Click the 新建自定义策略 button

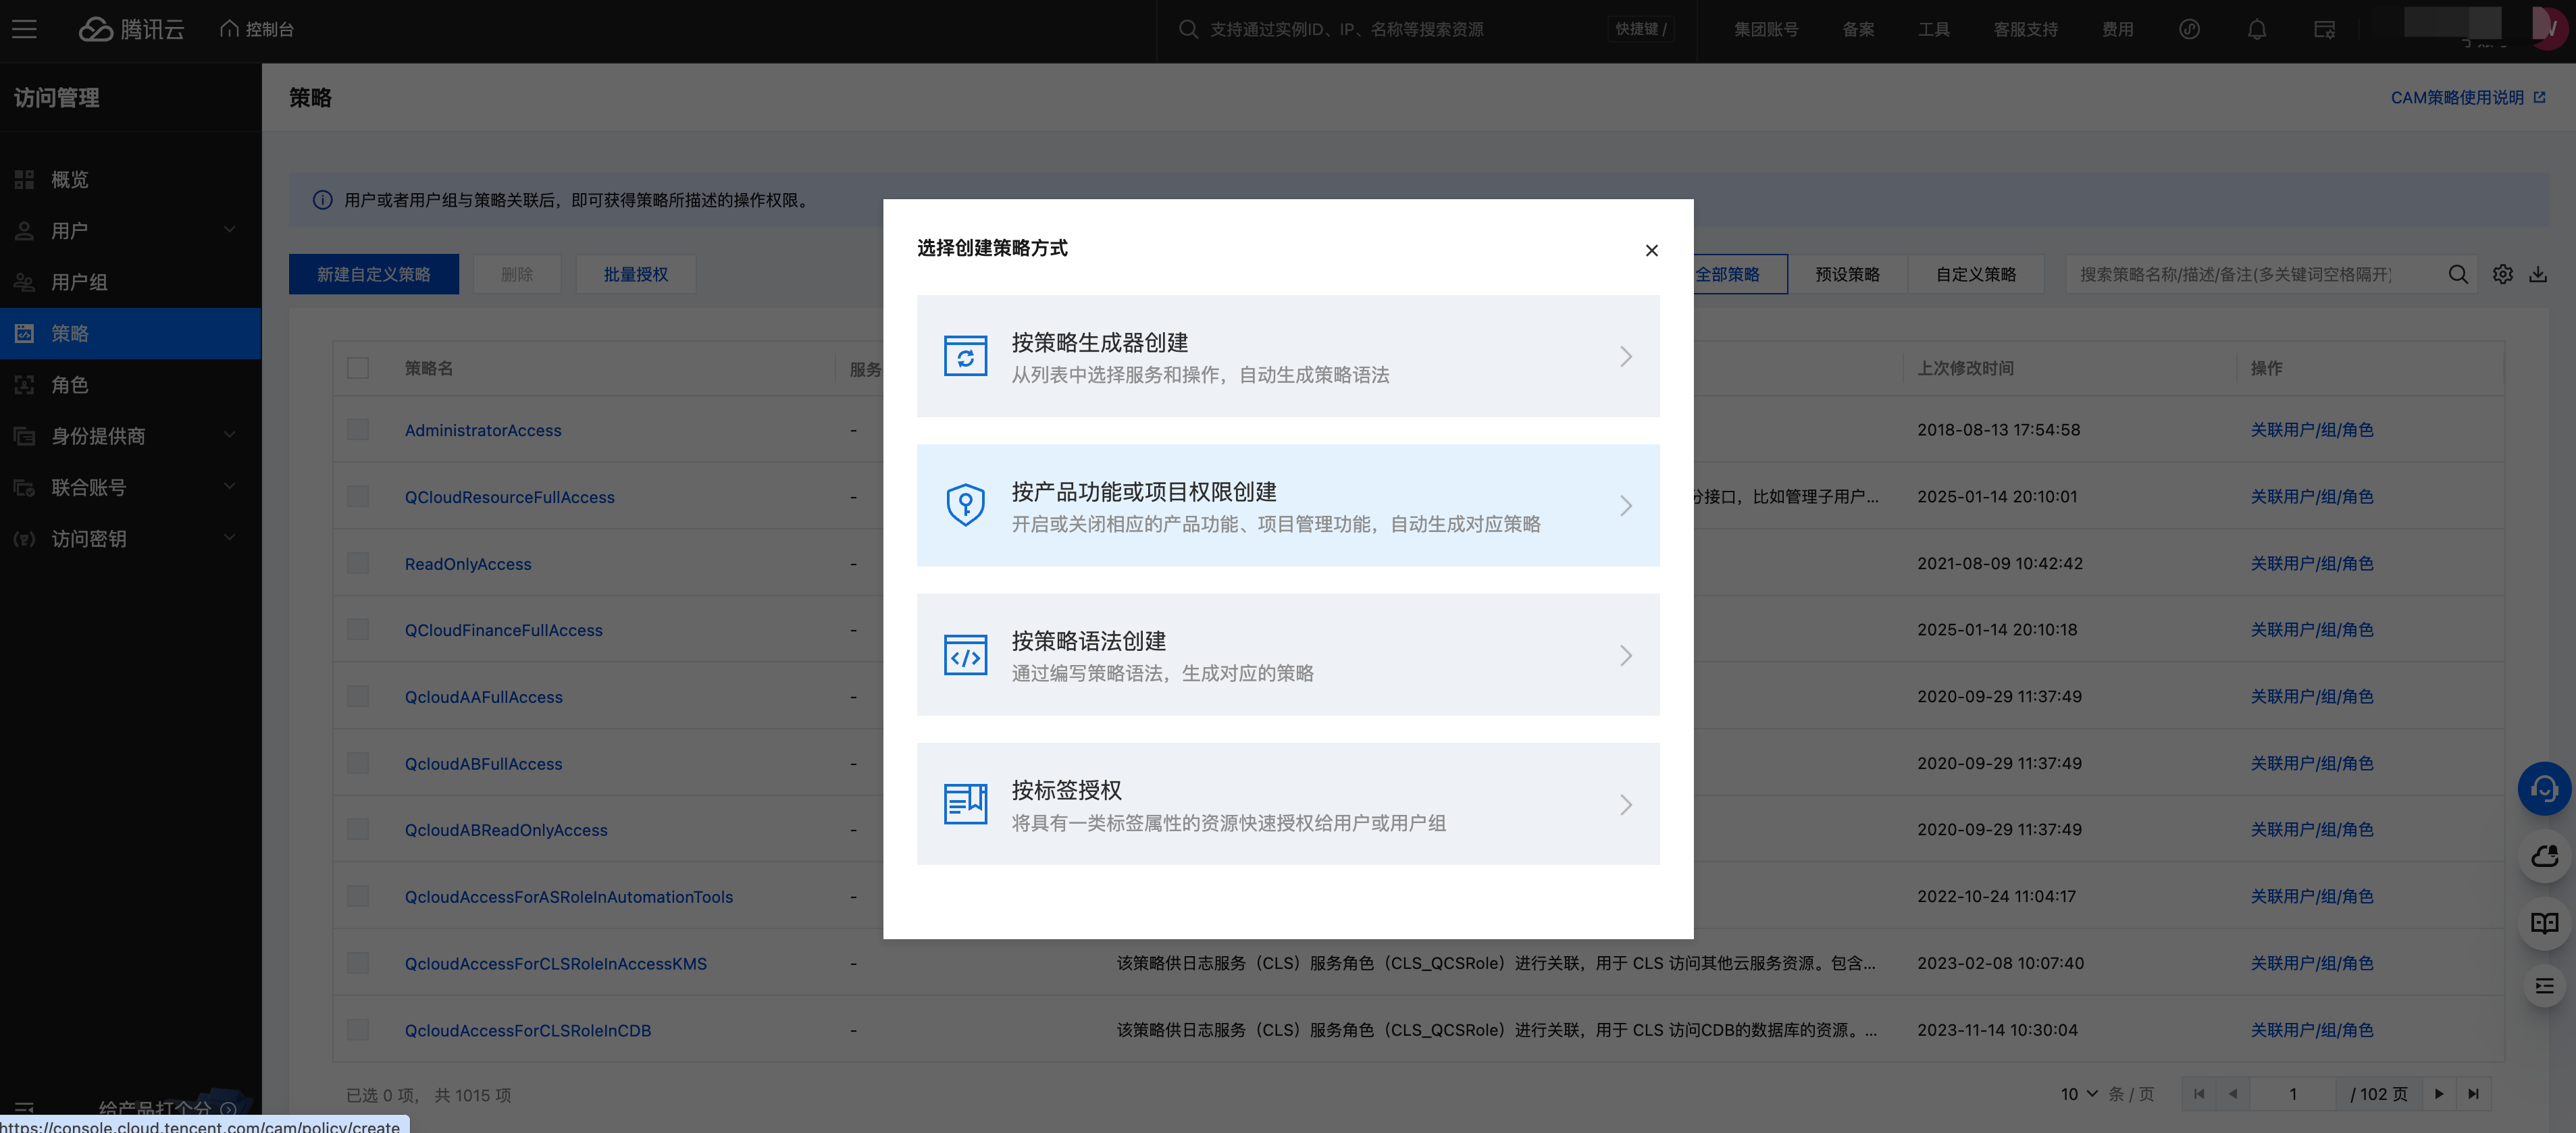pos(374,274)
